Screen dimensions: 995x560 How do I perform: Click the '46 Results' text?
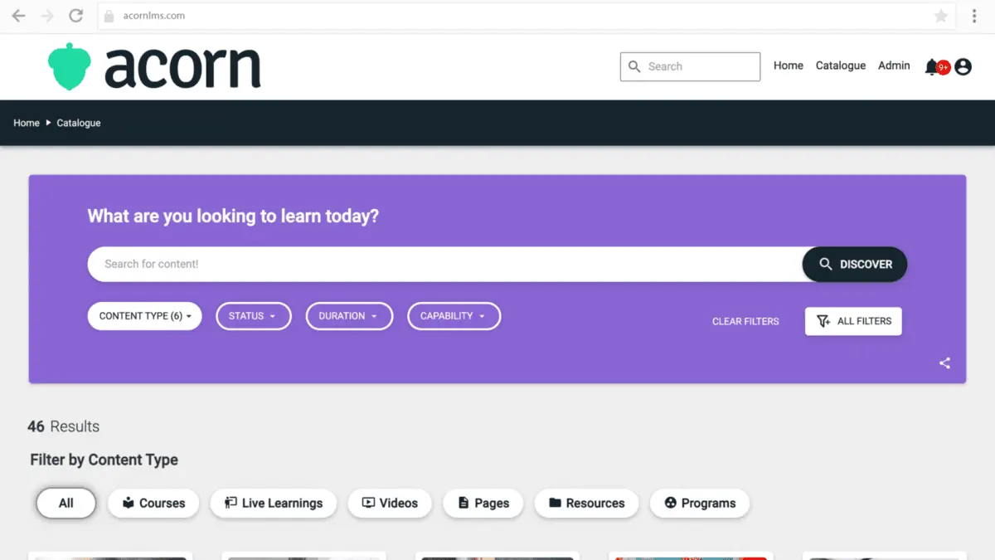[63, 426]
